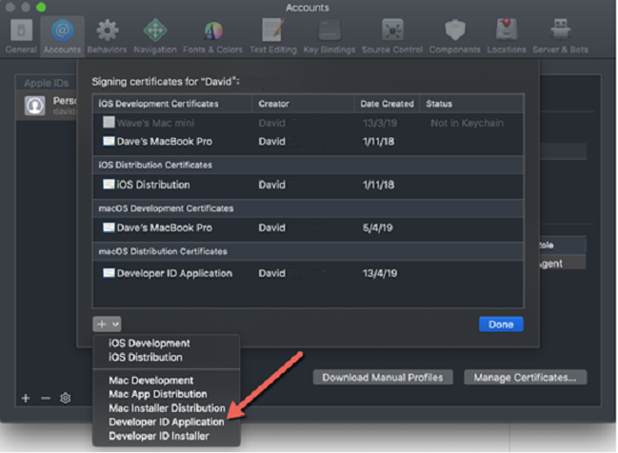Choose Mac Installer Distribution menu item

(167, 408)
